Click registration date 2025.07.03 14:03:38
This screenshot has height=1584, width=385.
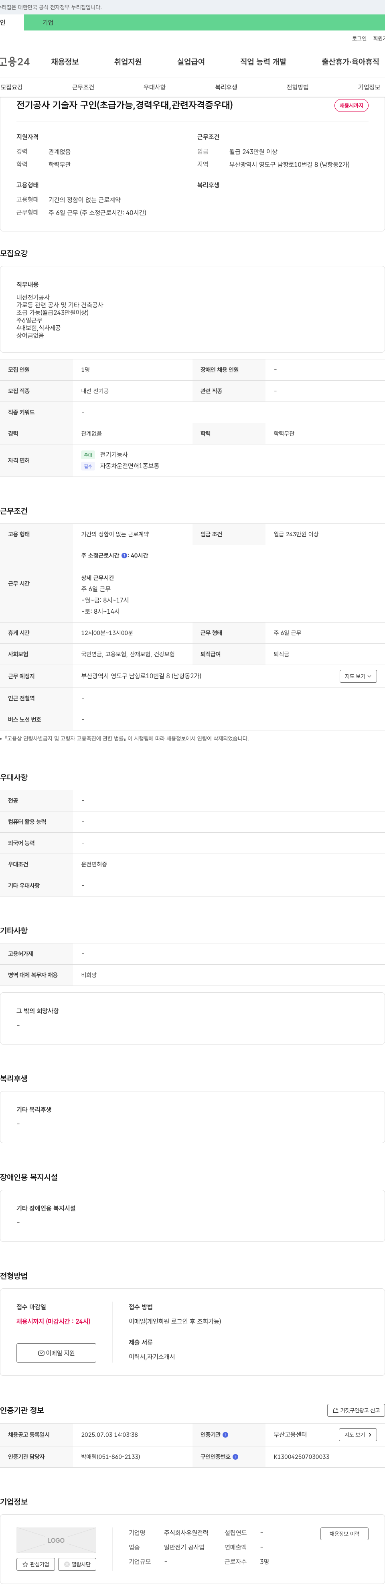tap(109, 1434)
